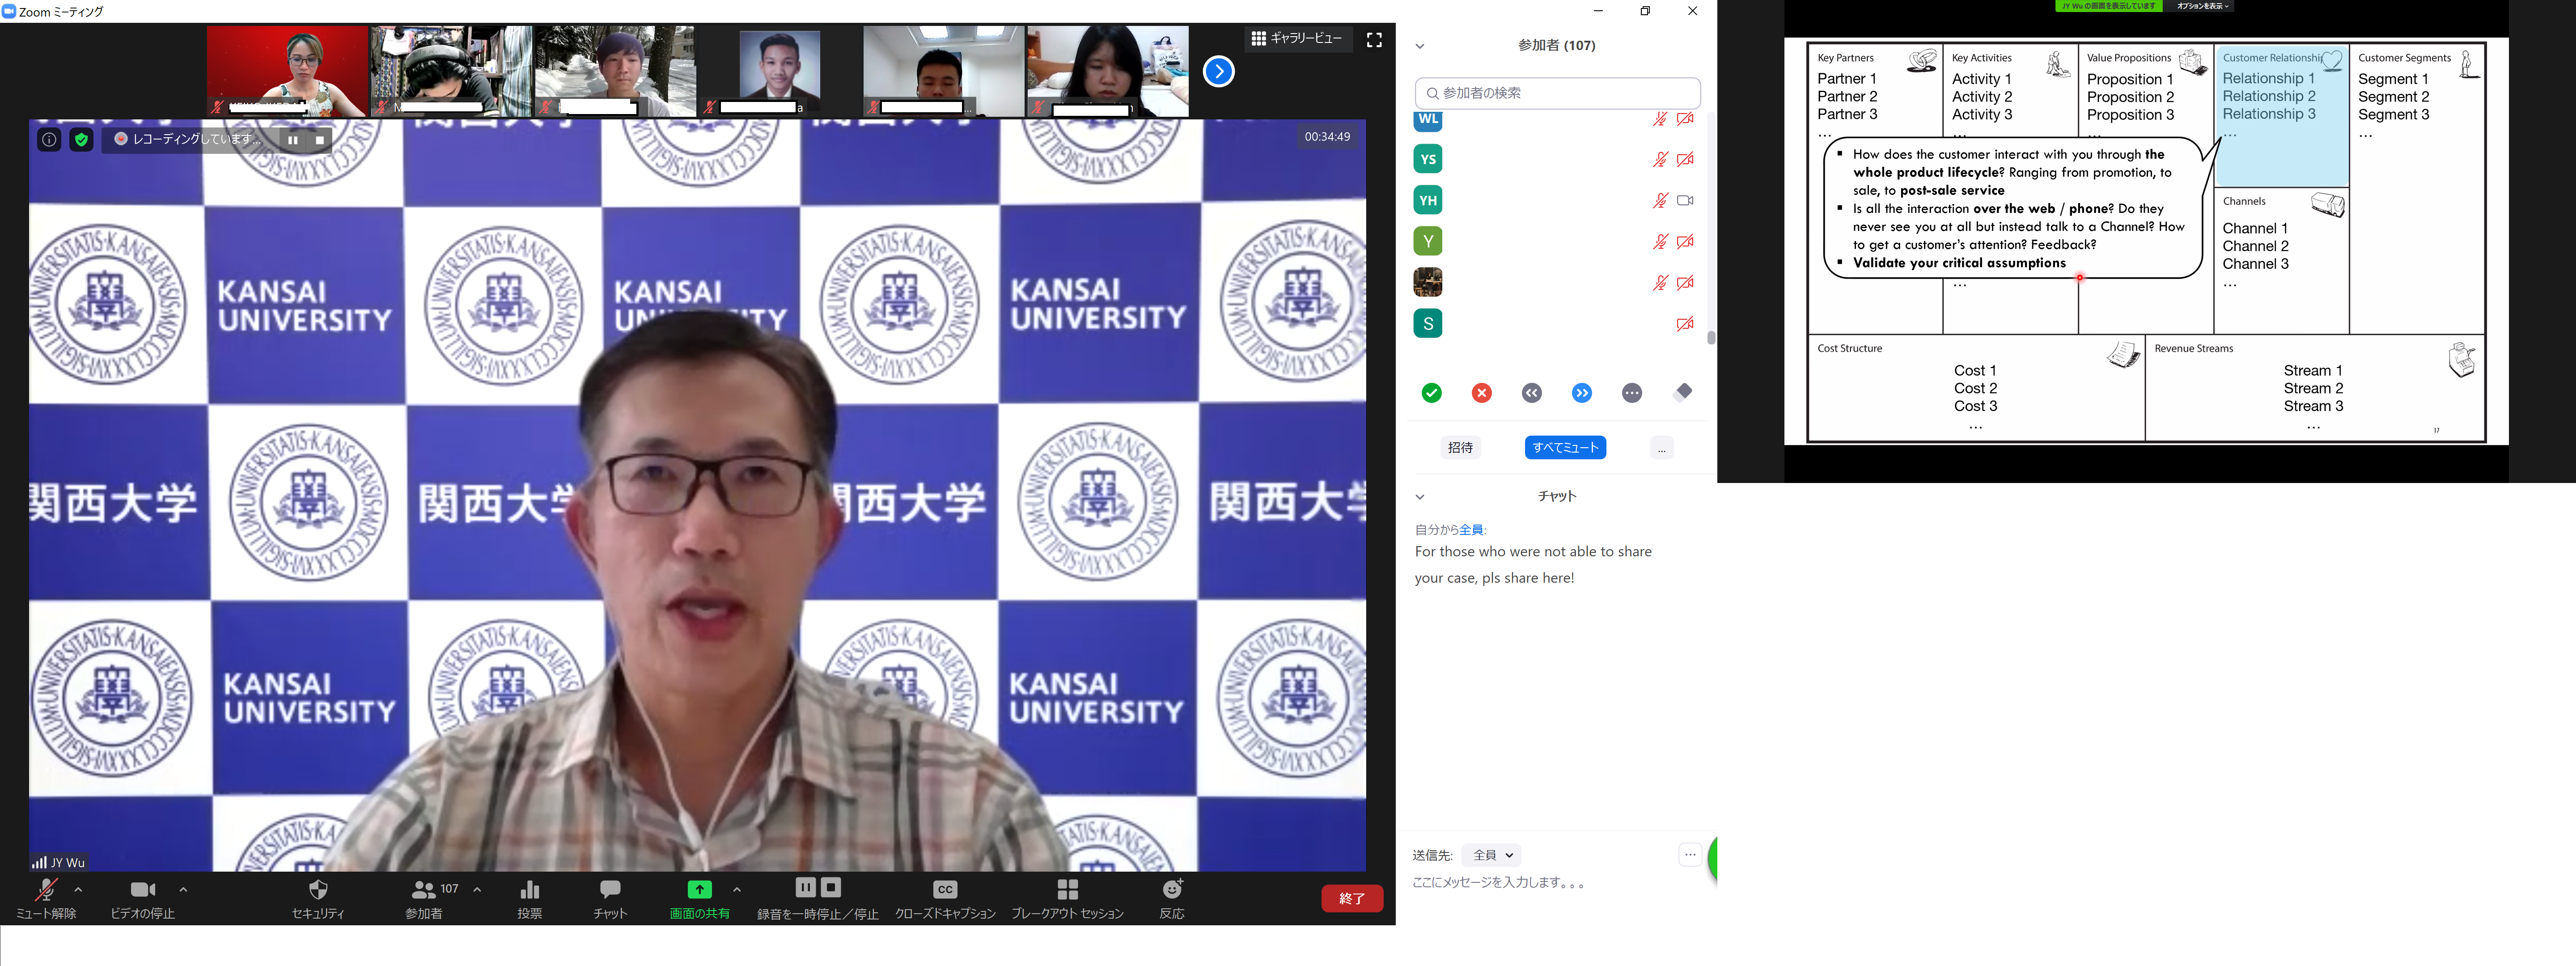Screen dimensions: 2576x966
Task: Open the polling (投票) feature
Action: 530,898
